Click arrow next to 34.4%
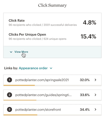 pyautogui.click(x=95, y=109)
